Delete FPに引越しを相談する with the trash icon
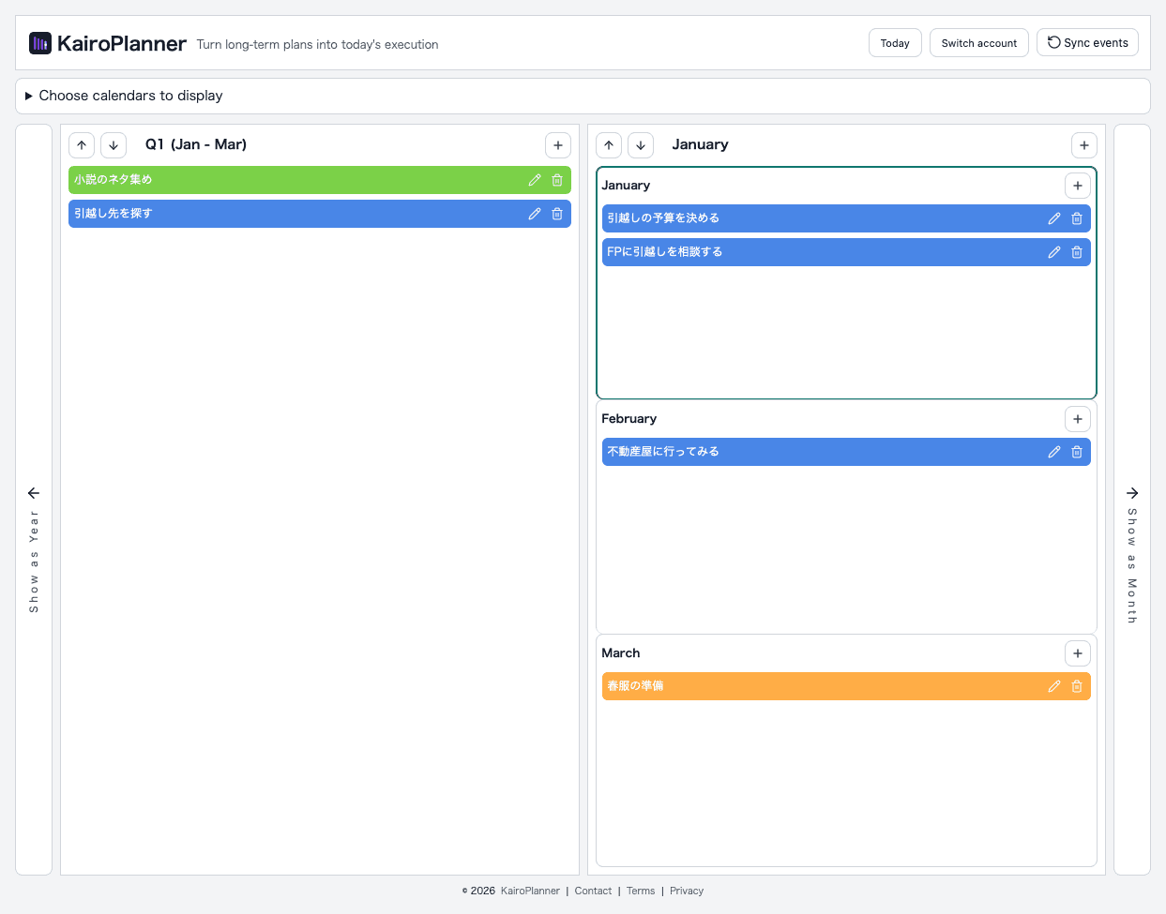 click(1076, 251)
